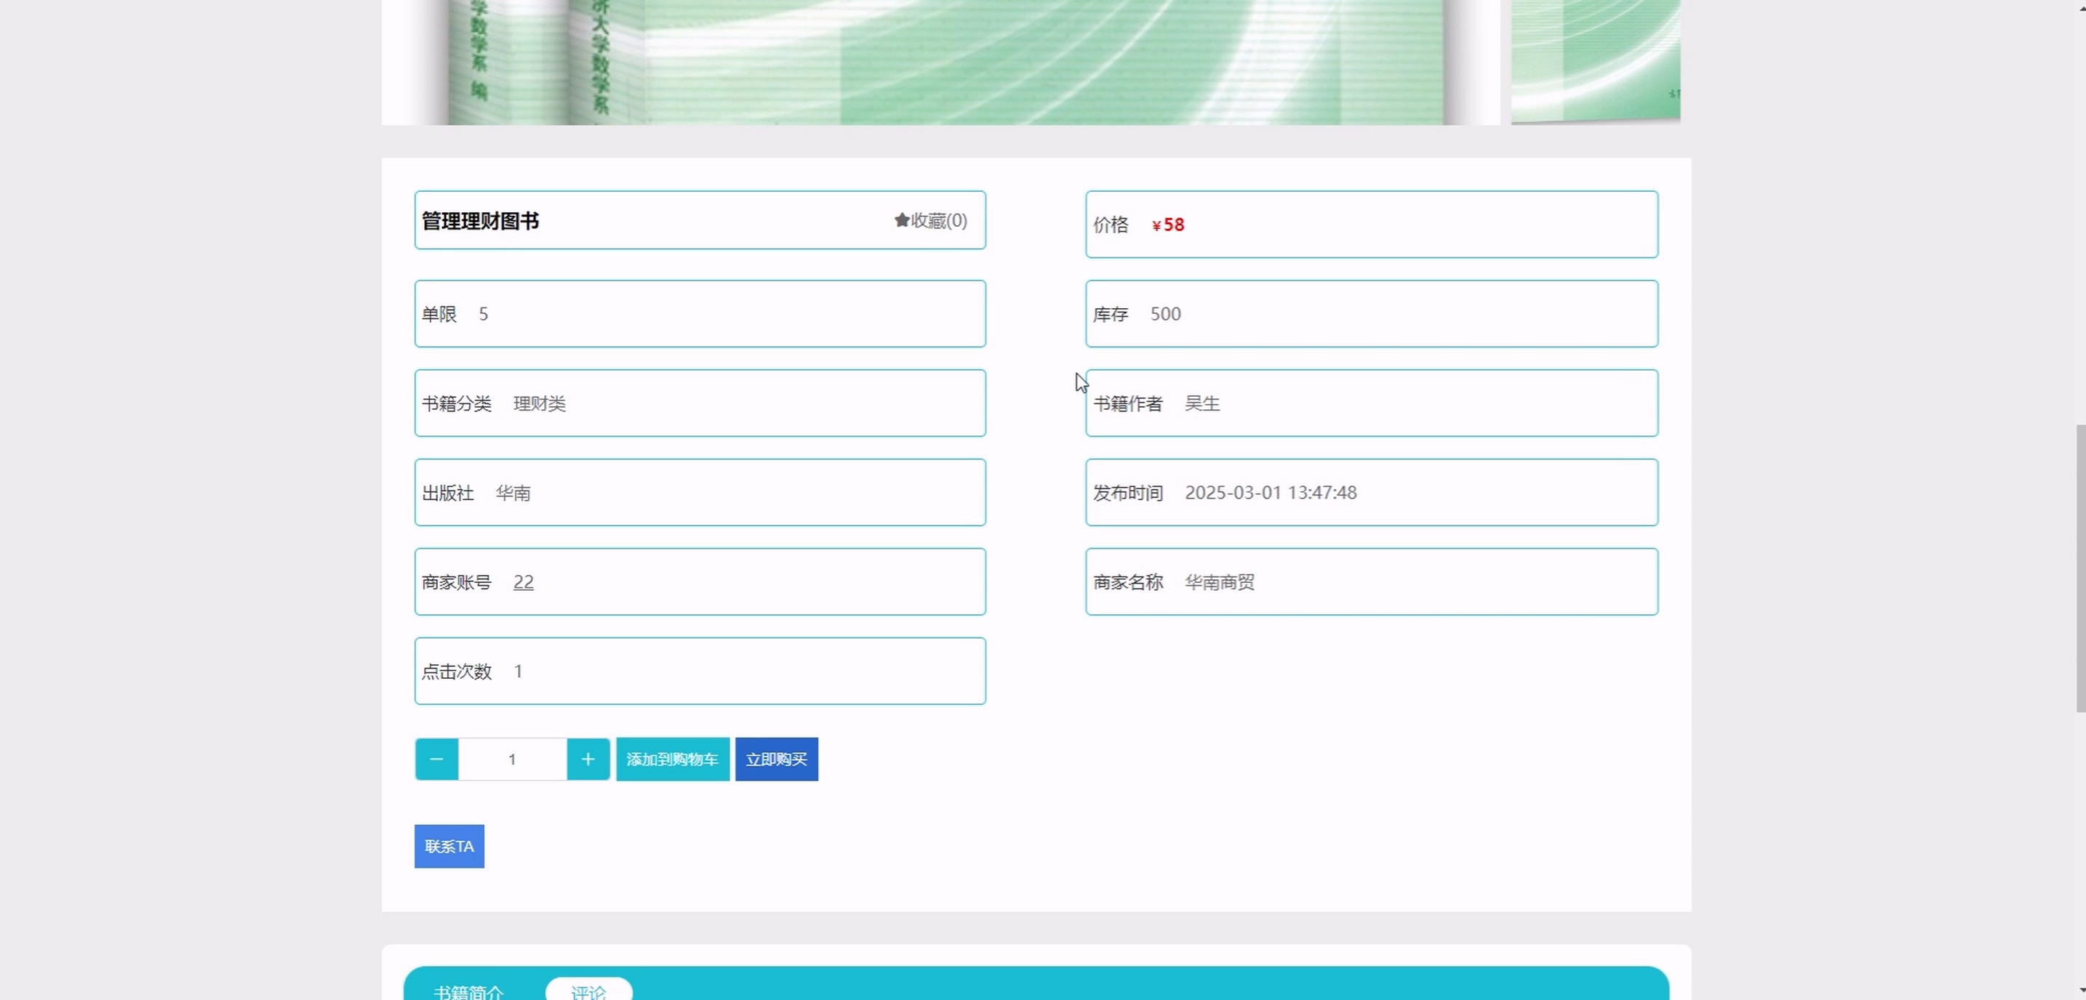Click the 立即购买 buy now button
Screen dimensions: 2086x1000
tap(776, 759)
